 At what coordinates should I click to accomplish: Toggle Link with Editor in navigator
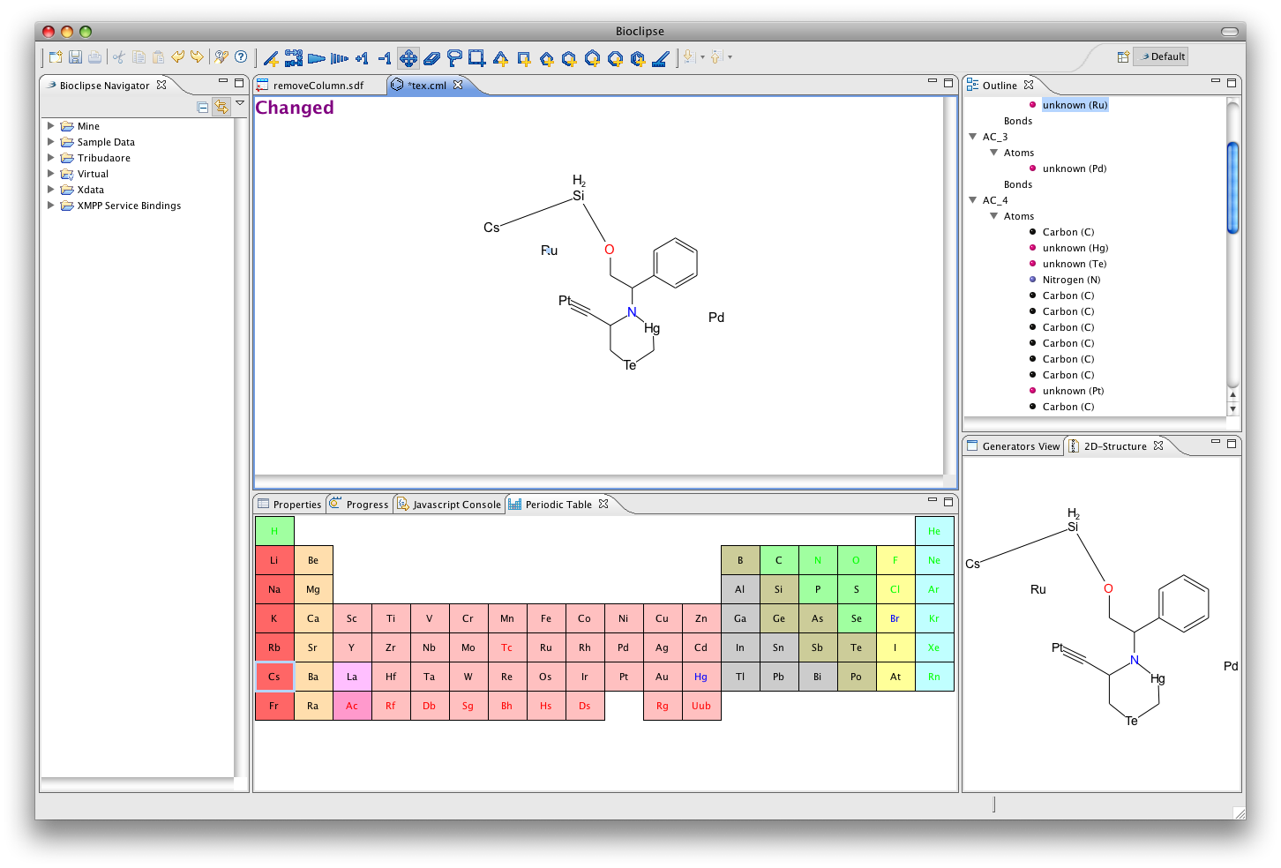pos(221,107)
